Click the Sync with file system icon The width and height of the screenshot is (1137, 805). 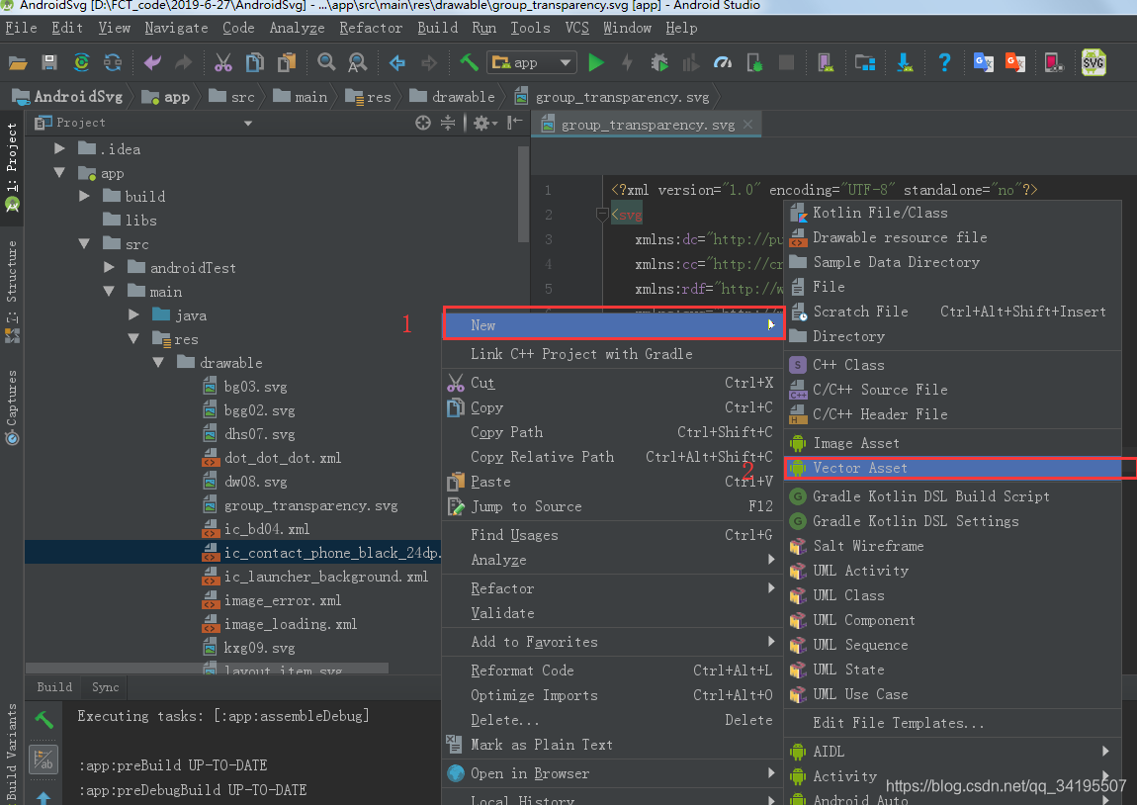pos(113,62)
